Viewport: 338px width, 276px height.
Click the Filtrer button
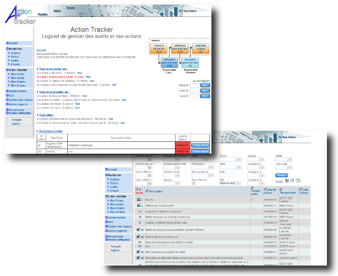(x=282, y=175)
